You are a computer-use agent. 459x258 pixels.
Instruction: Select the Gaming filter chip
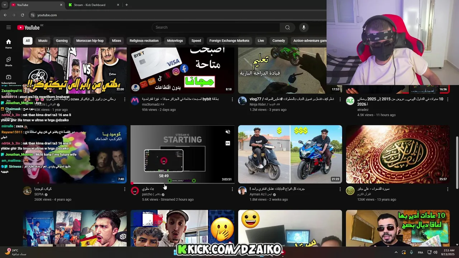62,40
